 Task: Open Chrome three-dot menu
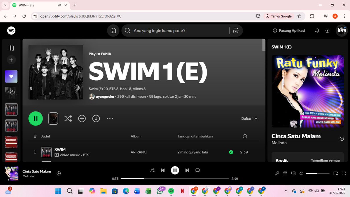pos(344,16)
